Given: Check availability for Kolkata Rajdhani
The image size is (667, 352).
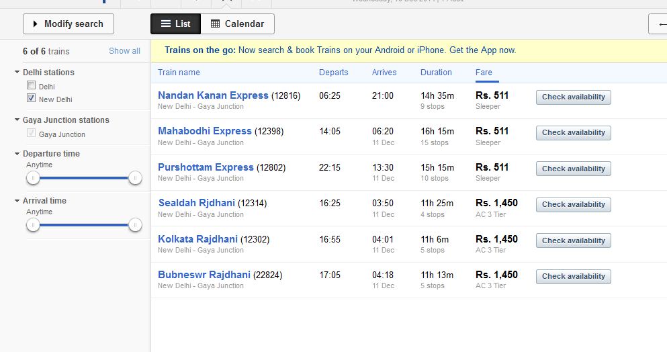Looking at the screenshot, I should [573, 240].
